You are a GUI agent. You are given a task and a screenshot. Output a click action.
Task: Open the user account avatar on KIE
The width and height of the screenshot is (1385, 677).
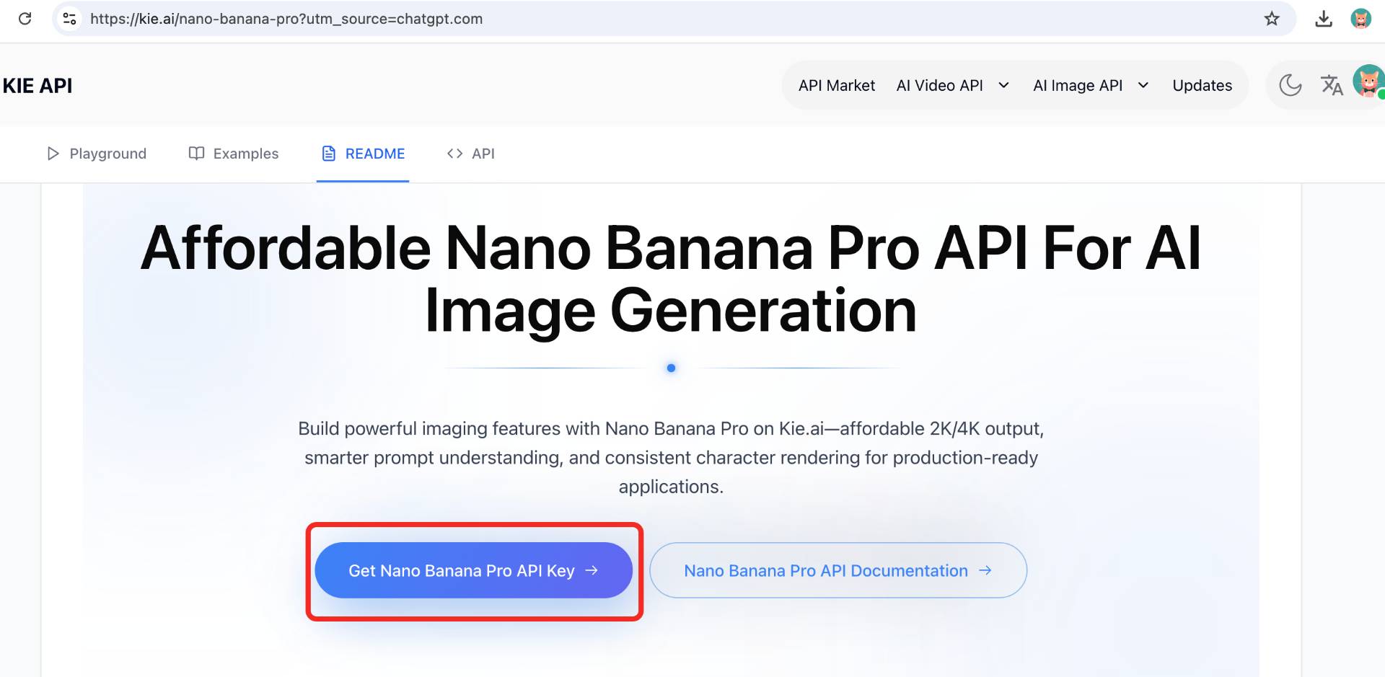(1368, 81)
